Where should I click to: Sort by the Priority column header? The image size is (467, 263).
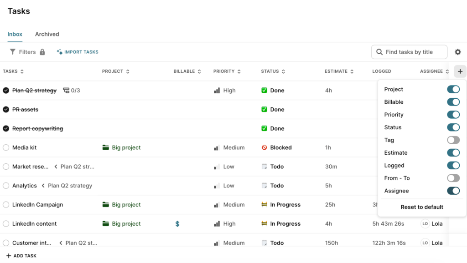(227, 71)
